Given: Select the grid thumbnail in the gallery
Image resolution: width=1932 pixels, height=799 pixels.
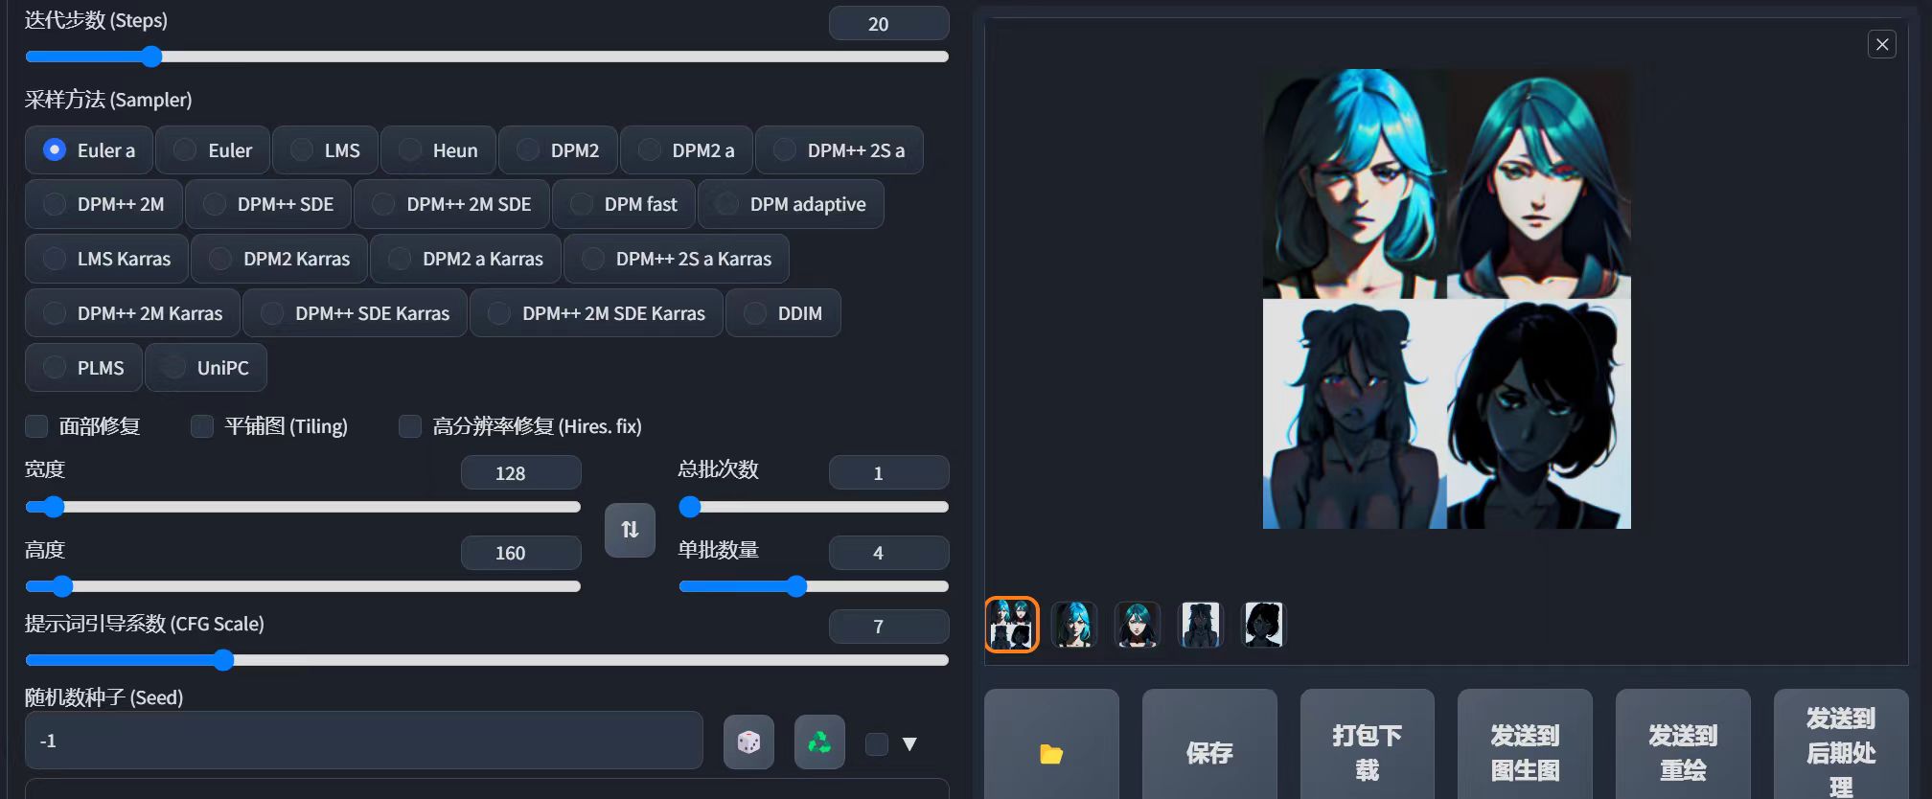Looking at the screenshot, I should tap(1011, 625).
